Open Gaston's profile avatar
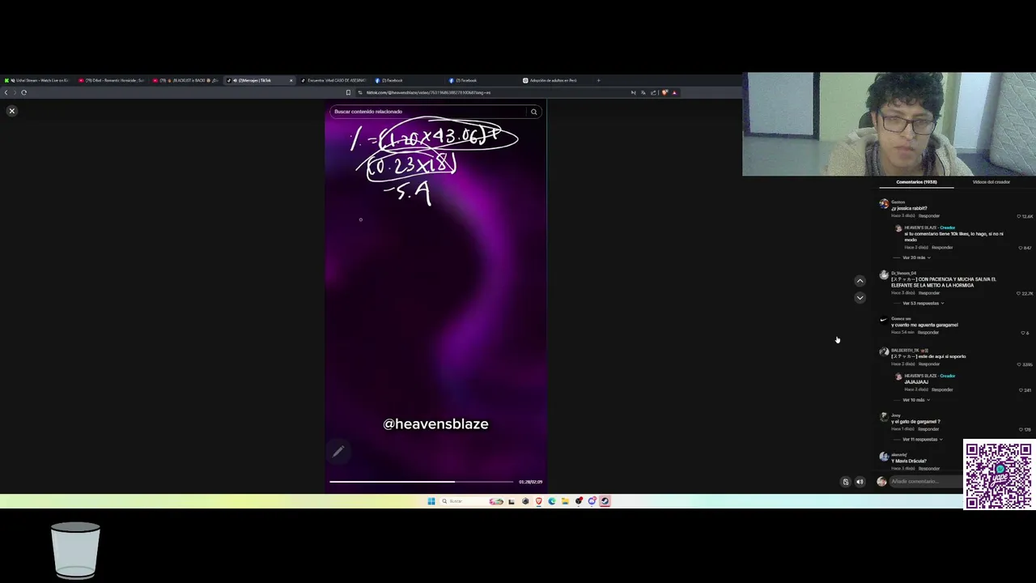 point(884,204)
